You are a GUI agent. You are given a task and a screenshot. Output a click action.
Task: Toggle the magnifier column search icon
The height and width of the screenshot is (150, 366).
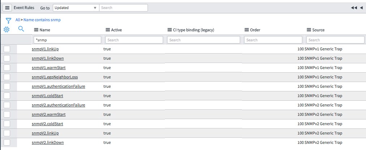click(21, 29)
